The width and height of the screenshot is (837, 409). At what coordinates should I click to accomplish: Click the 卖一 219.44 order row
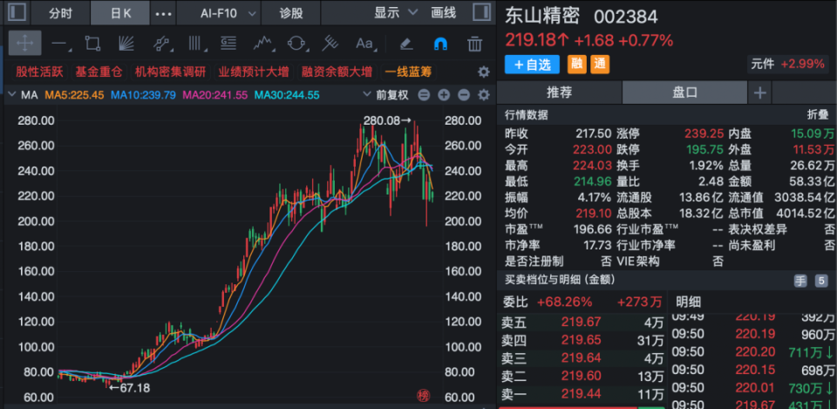point(582,394)
